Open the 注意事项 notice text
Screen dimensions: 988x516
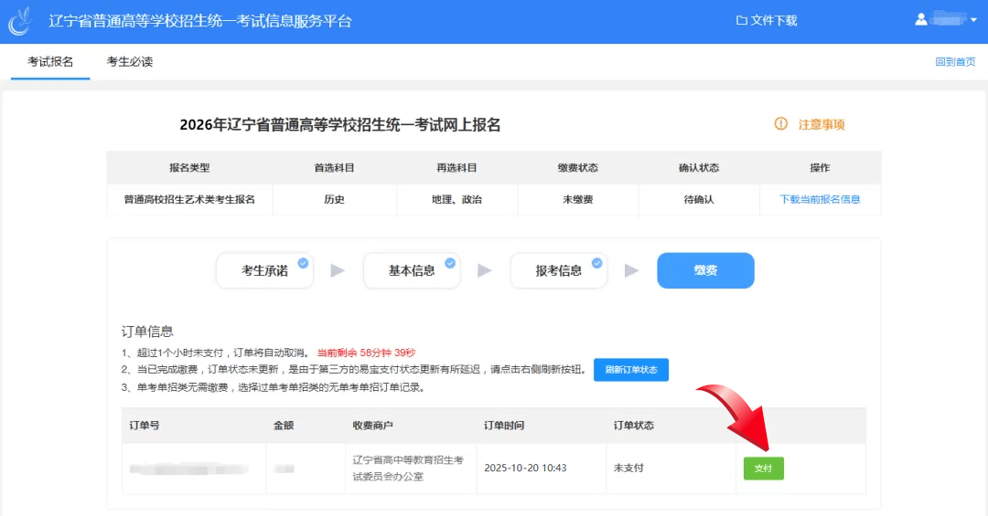(822, 125)
